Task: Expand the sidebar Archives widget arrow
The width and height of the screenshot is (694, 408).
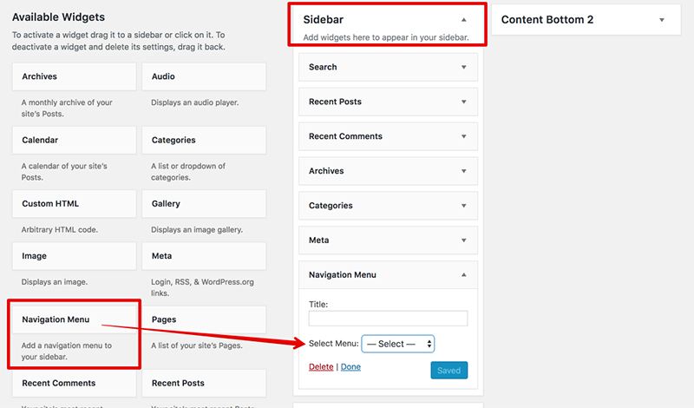Action: click(463, 171)
